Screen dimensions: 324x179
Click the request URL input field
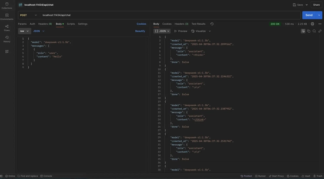170,15
